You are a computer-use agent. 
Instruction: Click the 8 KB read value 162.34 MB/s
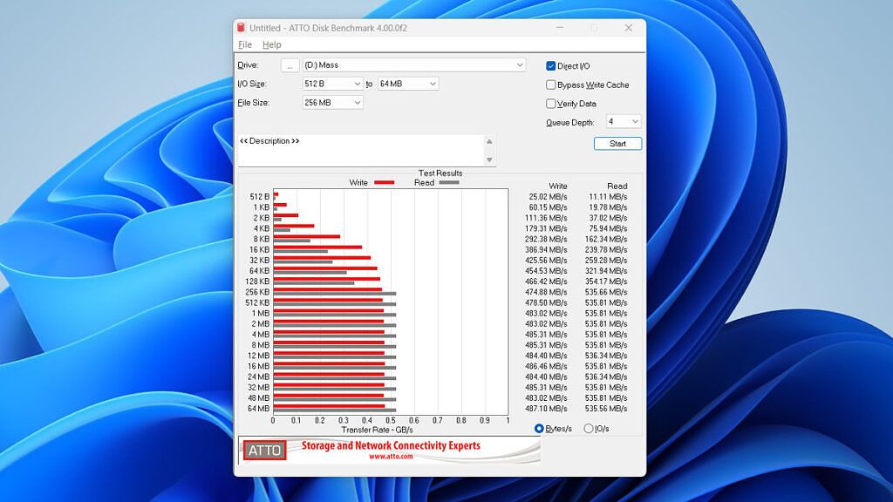pos(606,239)
